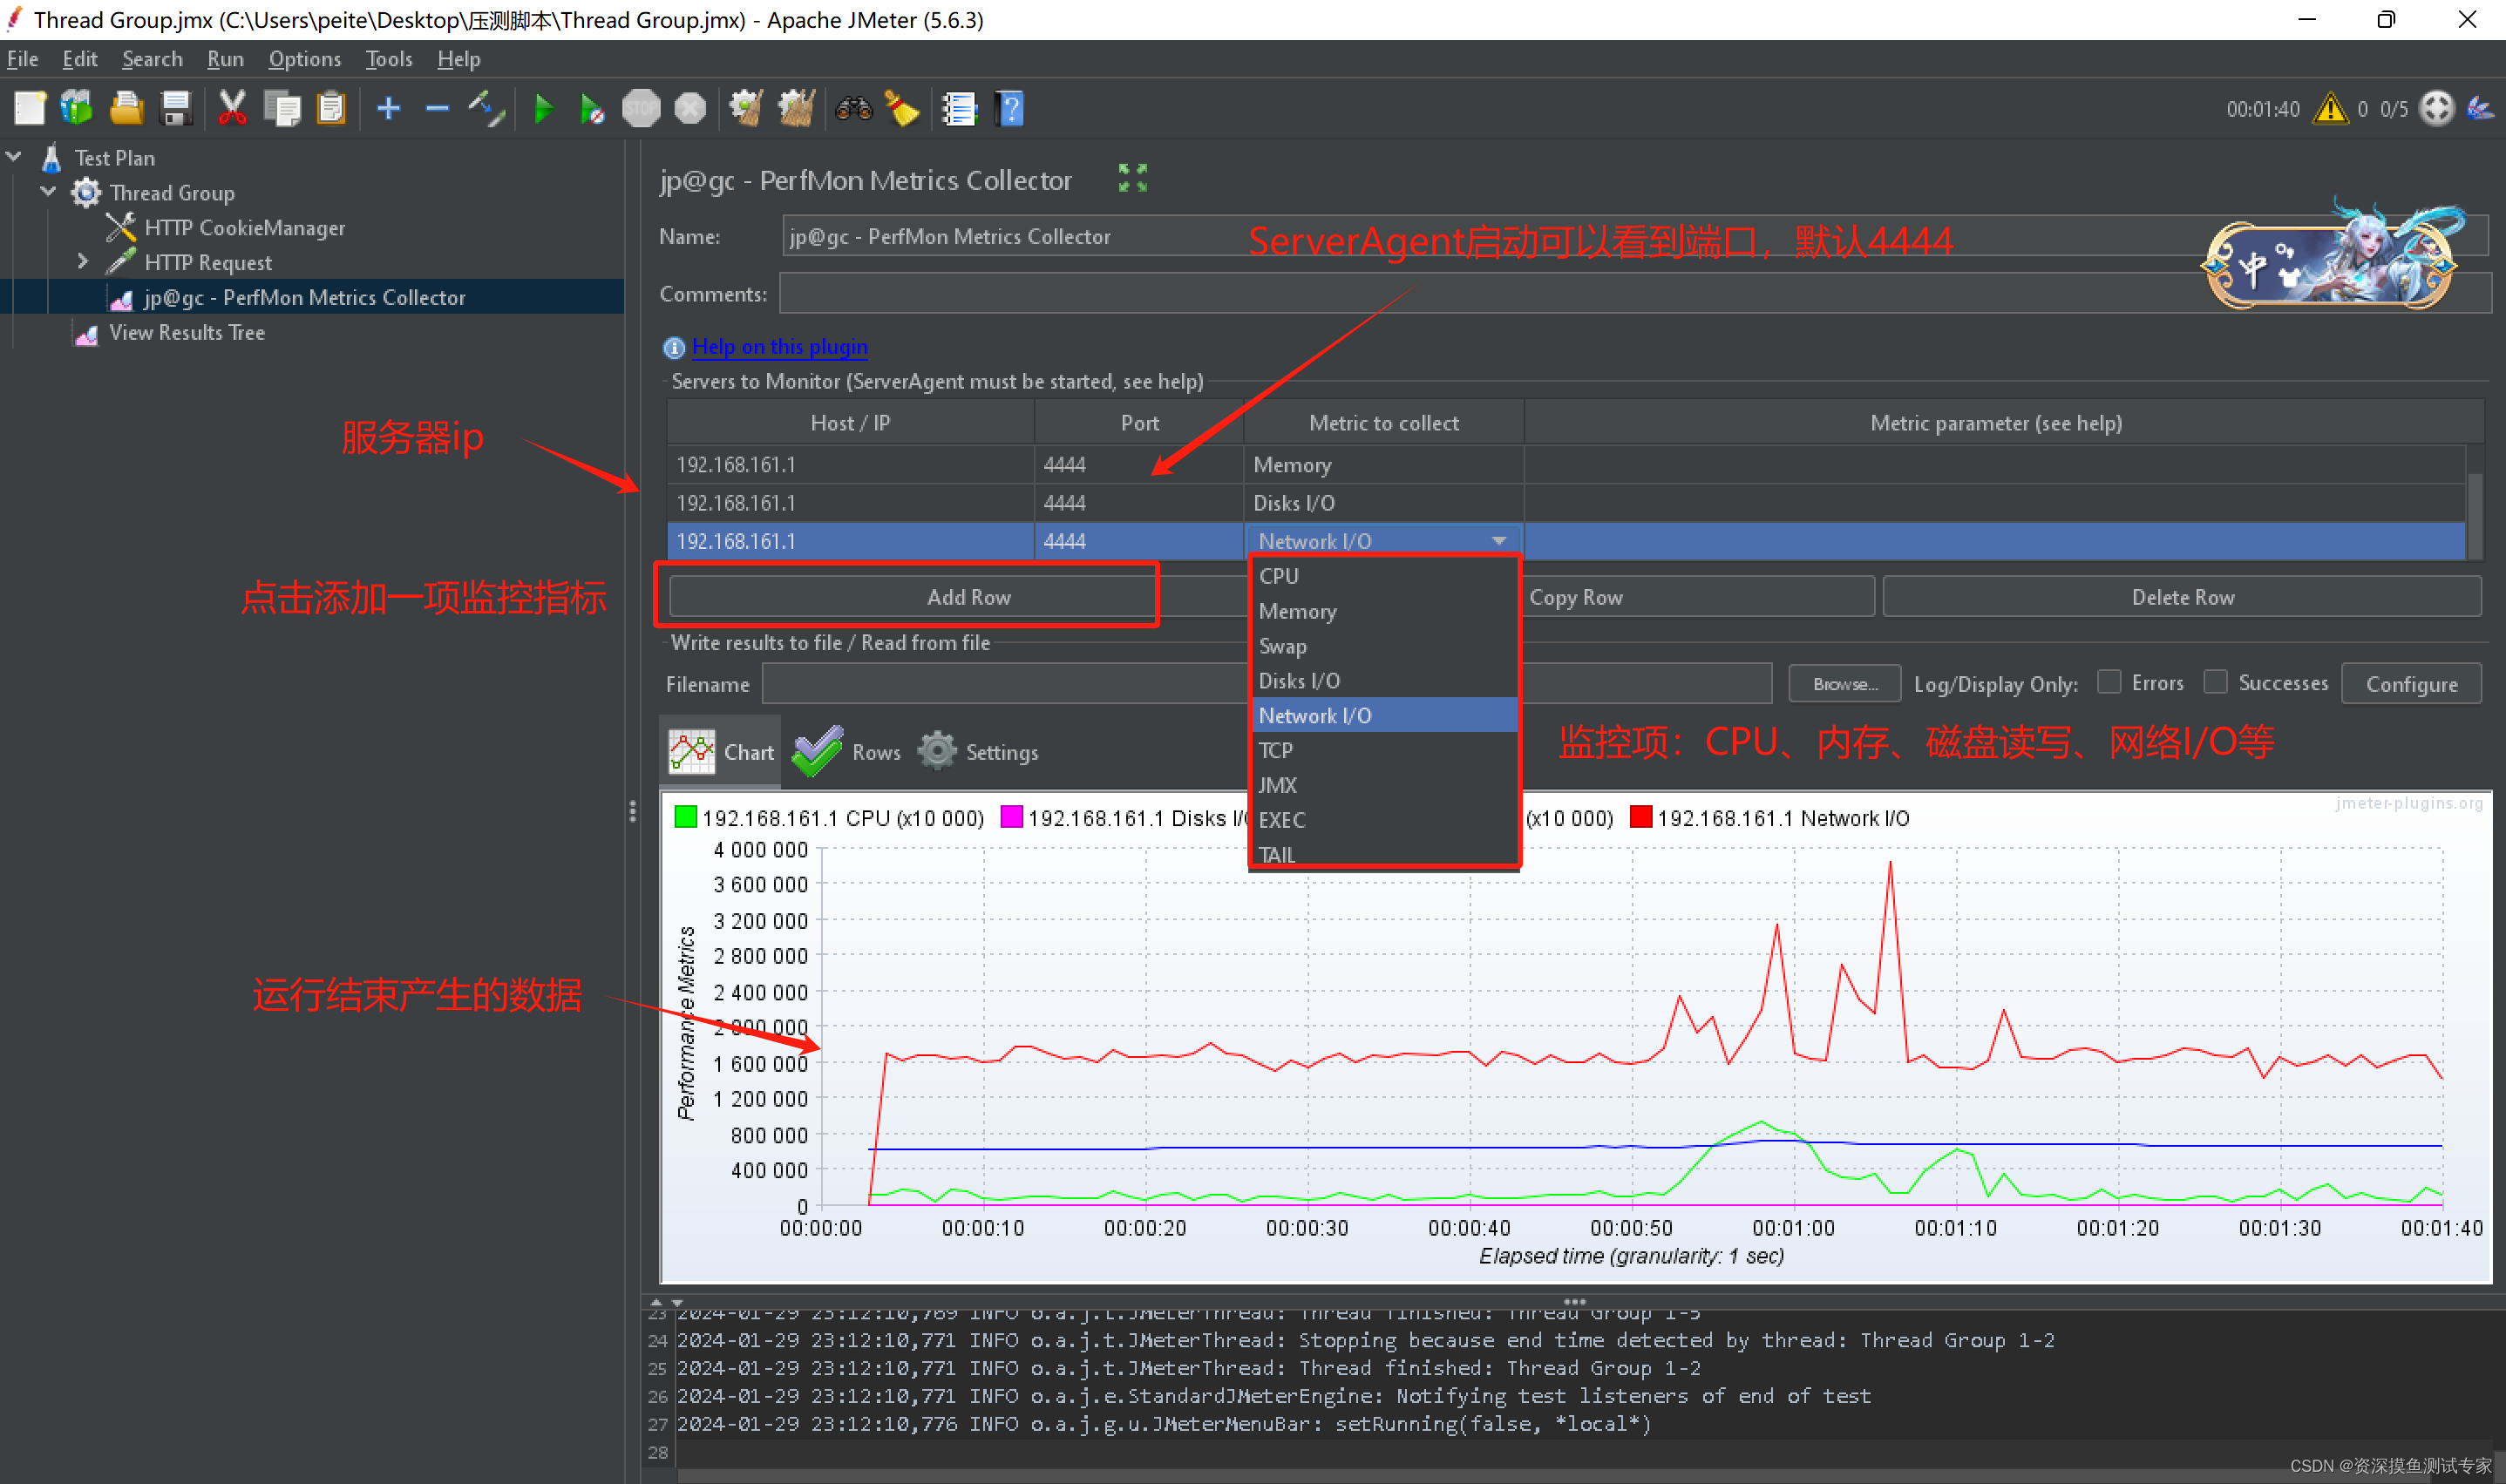
Task: Click the Clear All results icon
Action: click(x=796, y=108)
